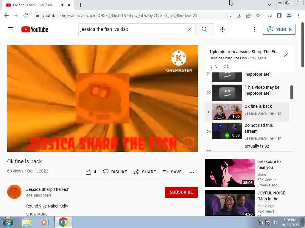Screen dimensions: 305x228
Task: Click the network icon in system tray
Action: pyautogui.click(x=260, y=222)
